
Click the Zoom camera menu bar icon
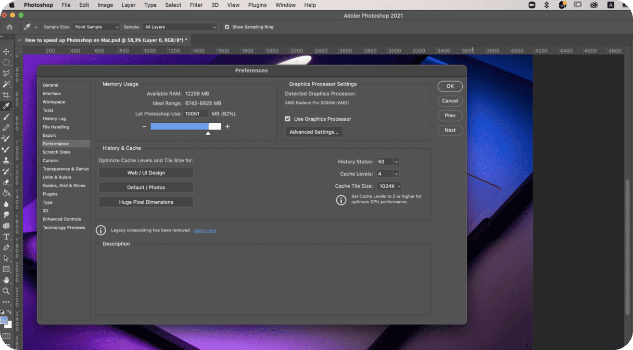tap(531, 5)
